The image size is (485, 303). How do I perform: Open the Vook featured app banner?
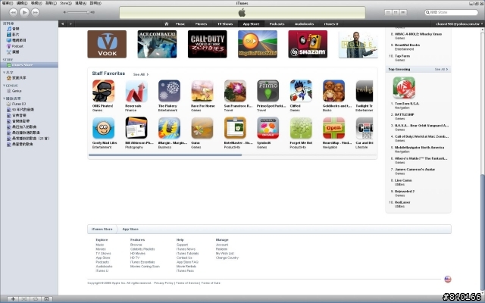107,44
